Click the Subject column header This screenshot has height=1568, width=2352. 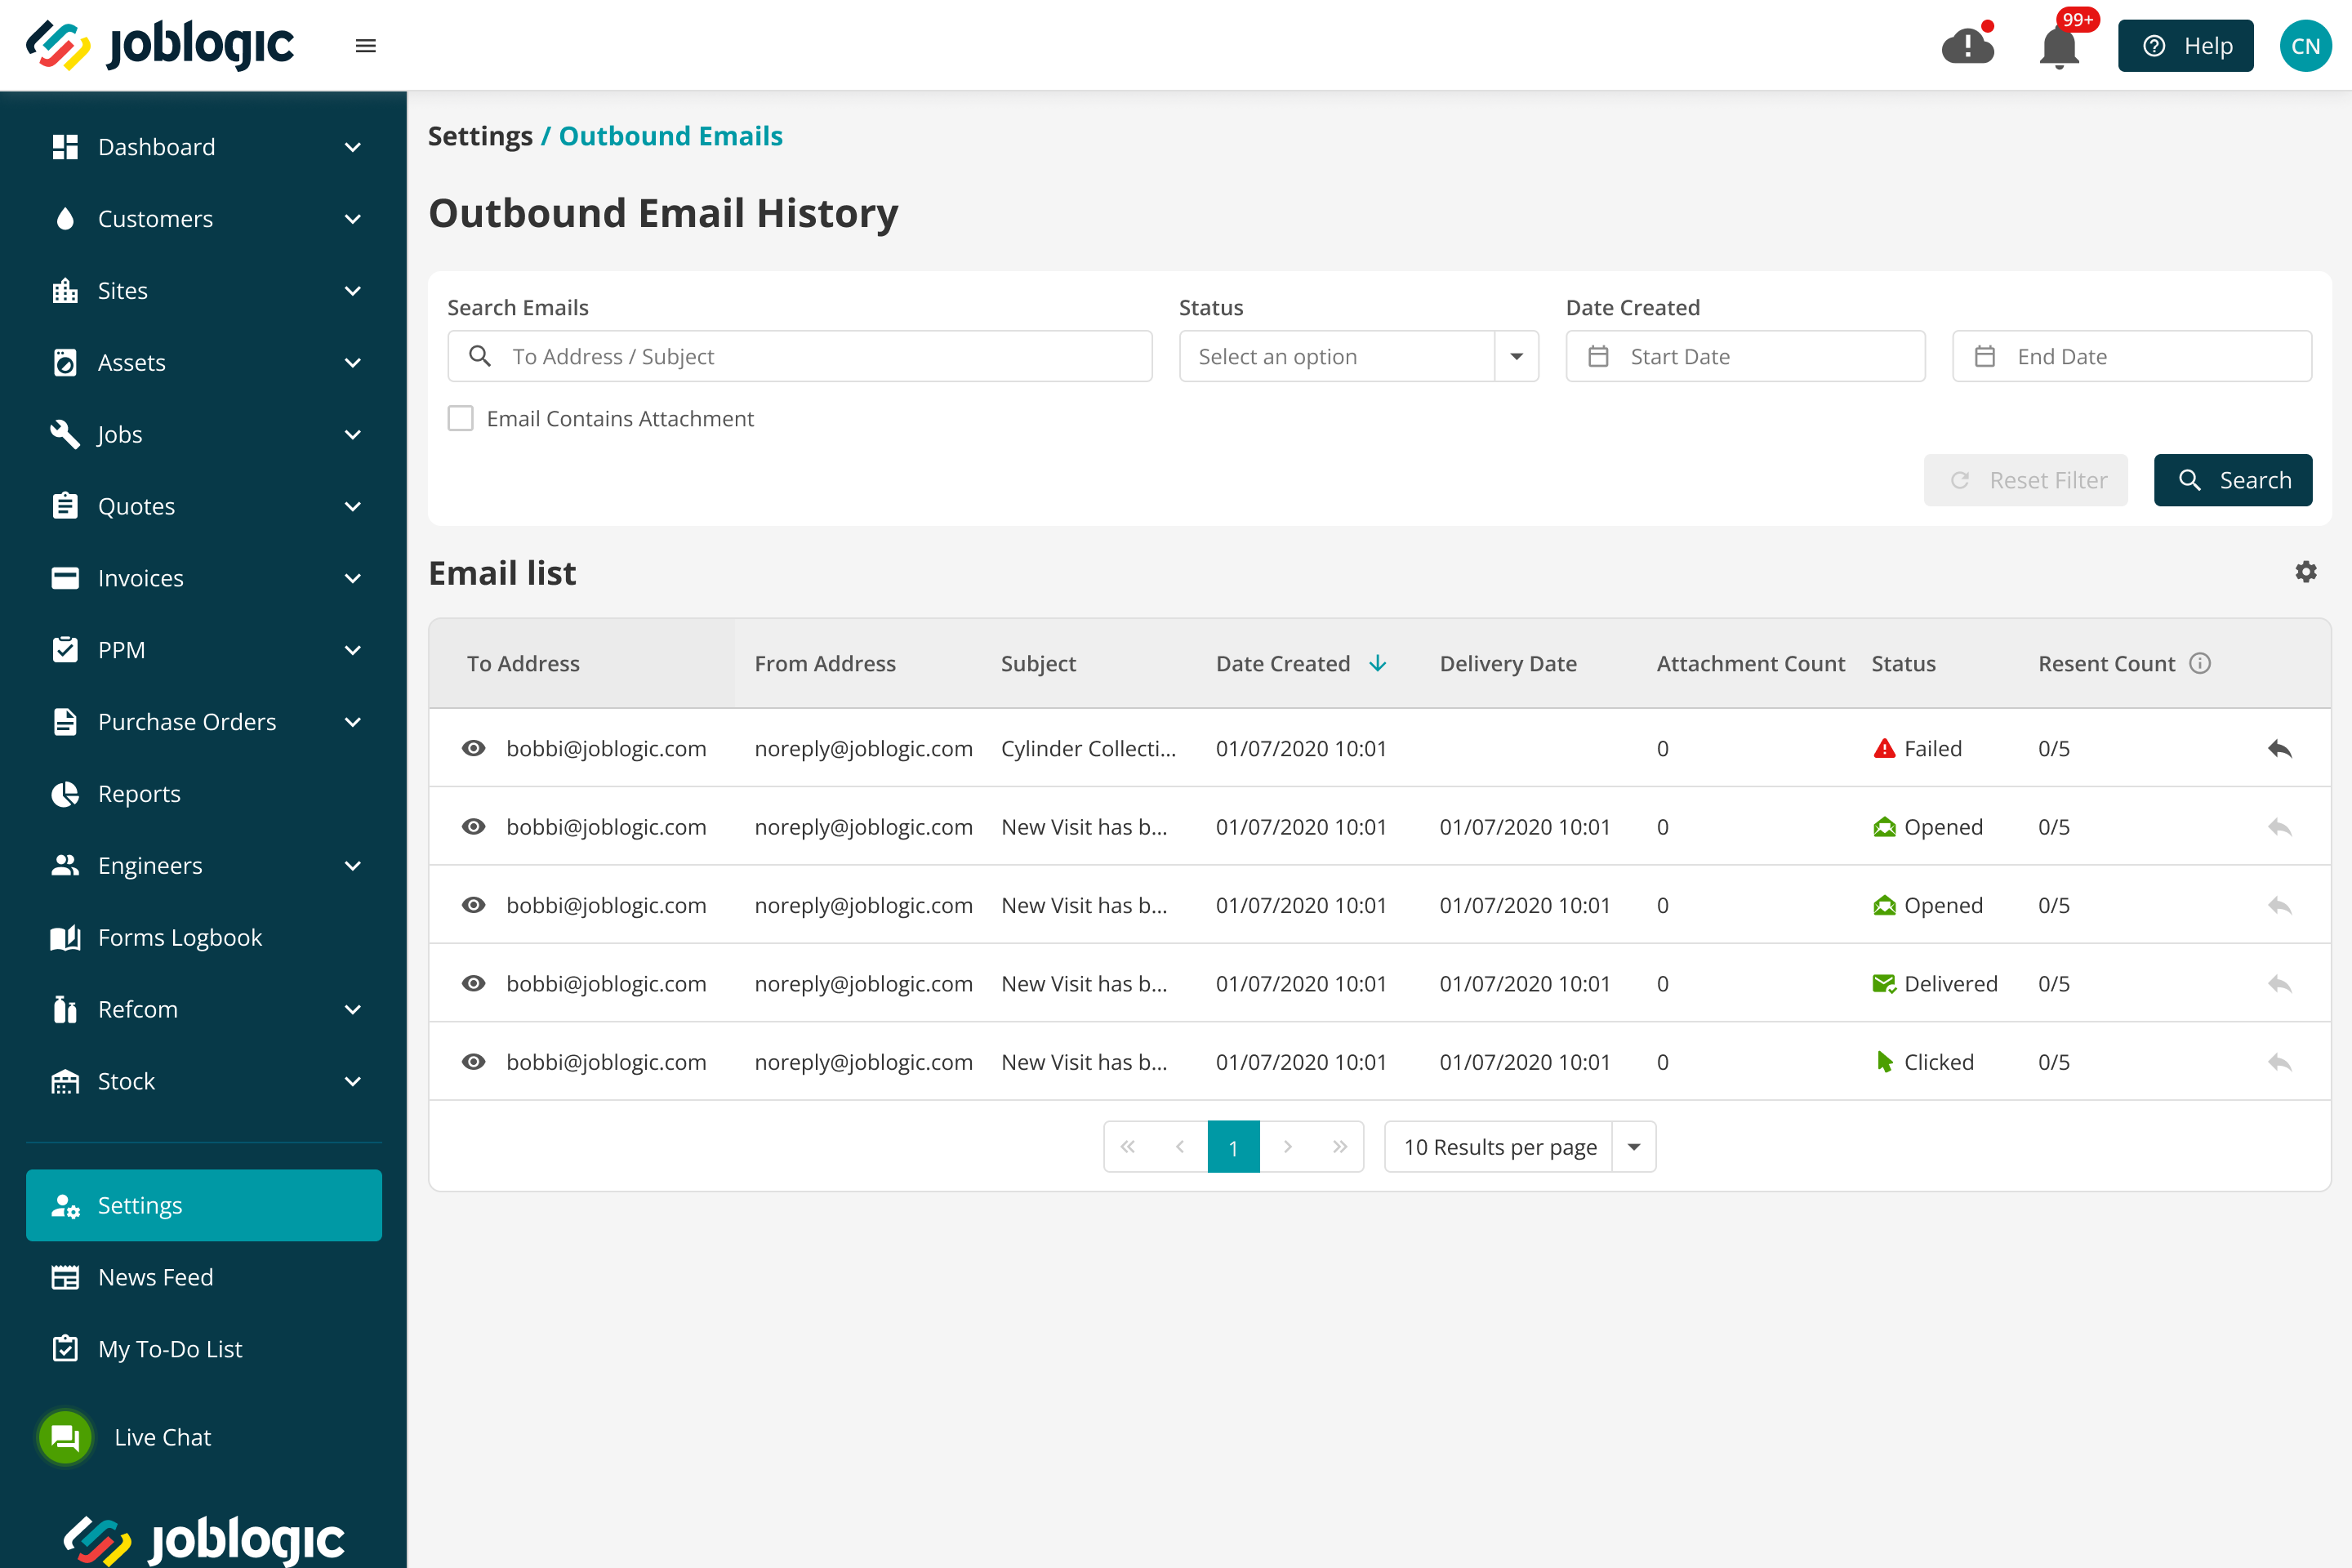(1038, 663)
